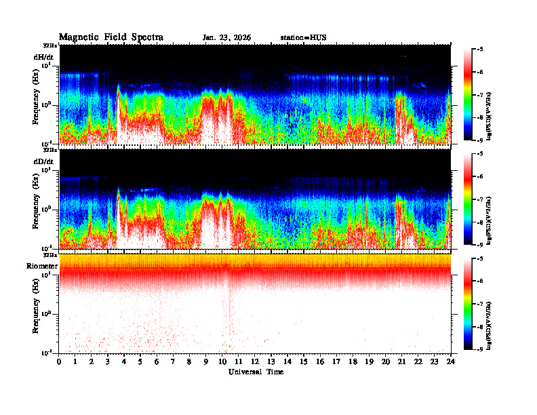Click hour "14" on the Universal Time axis
This screenshot has width=537, height=415.
287,361
